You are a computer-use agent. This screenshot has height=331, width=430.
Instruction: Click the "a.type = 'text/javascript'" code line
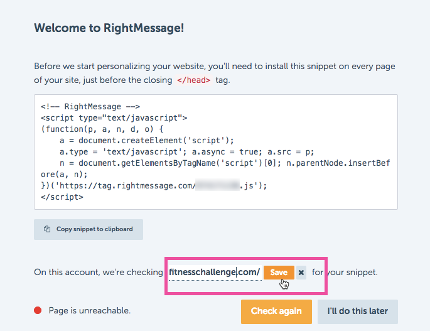click(187, 152)
